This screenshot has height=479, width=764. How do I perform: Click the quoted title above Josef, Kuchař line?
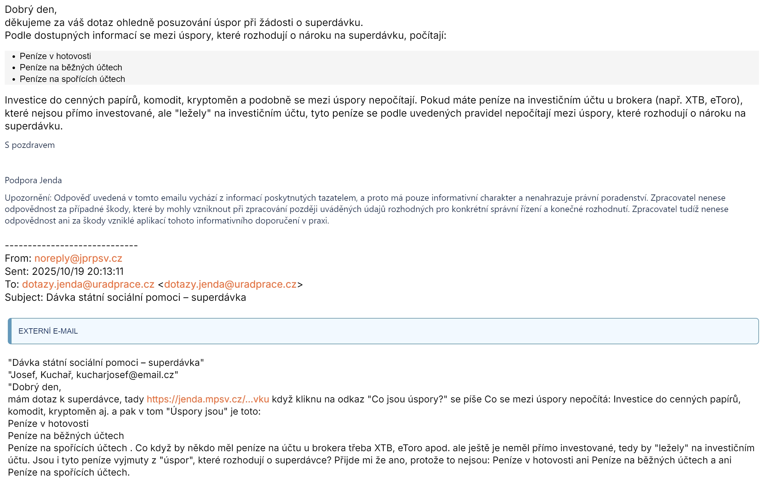click(x=106, y=362)
